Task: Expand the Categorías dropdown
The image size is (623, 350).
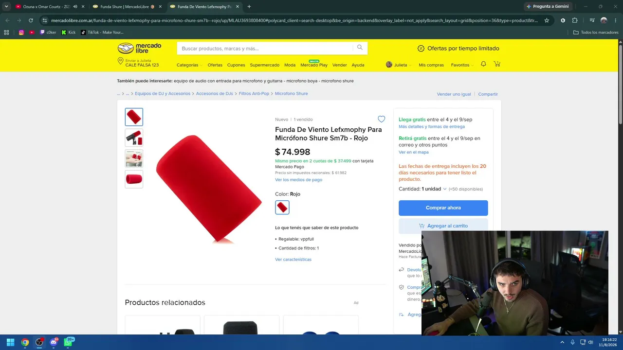Action: coord(189,65)
